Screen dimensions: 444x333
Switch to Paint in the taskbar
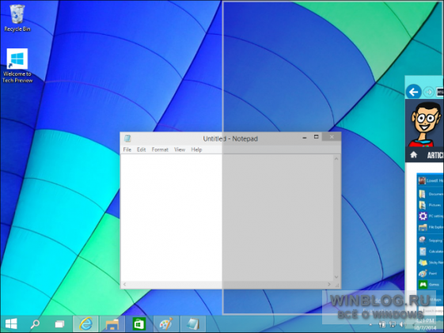click(x=166, y=324)
